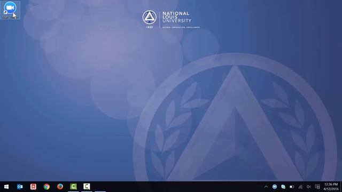Switch to the white Camtasia recorder app

point(87,187)
